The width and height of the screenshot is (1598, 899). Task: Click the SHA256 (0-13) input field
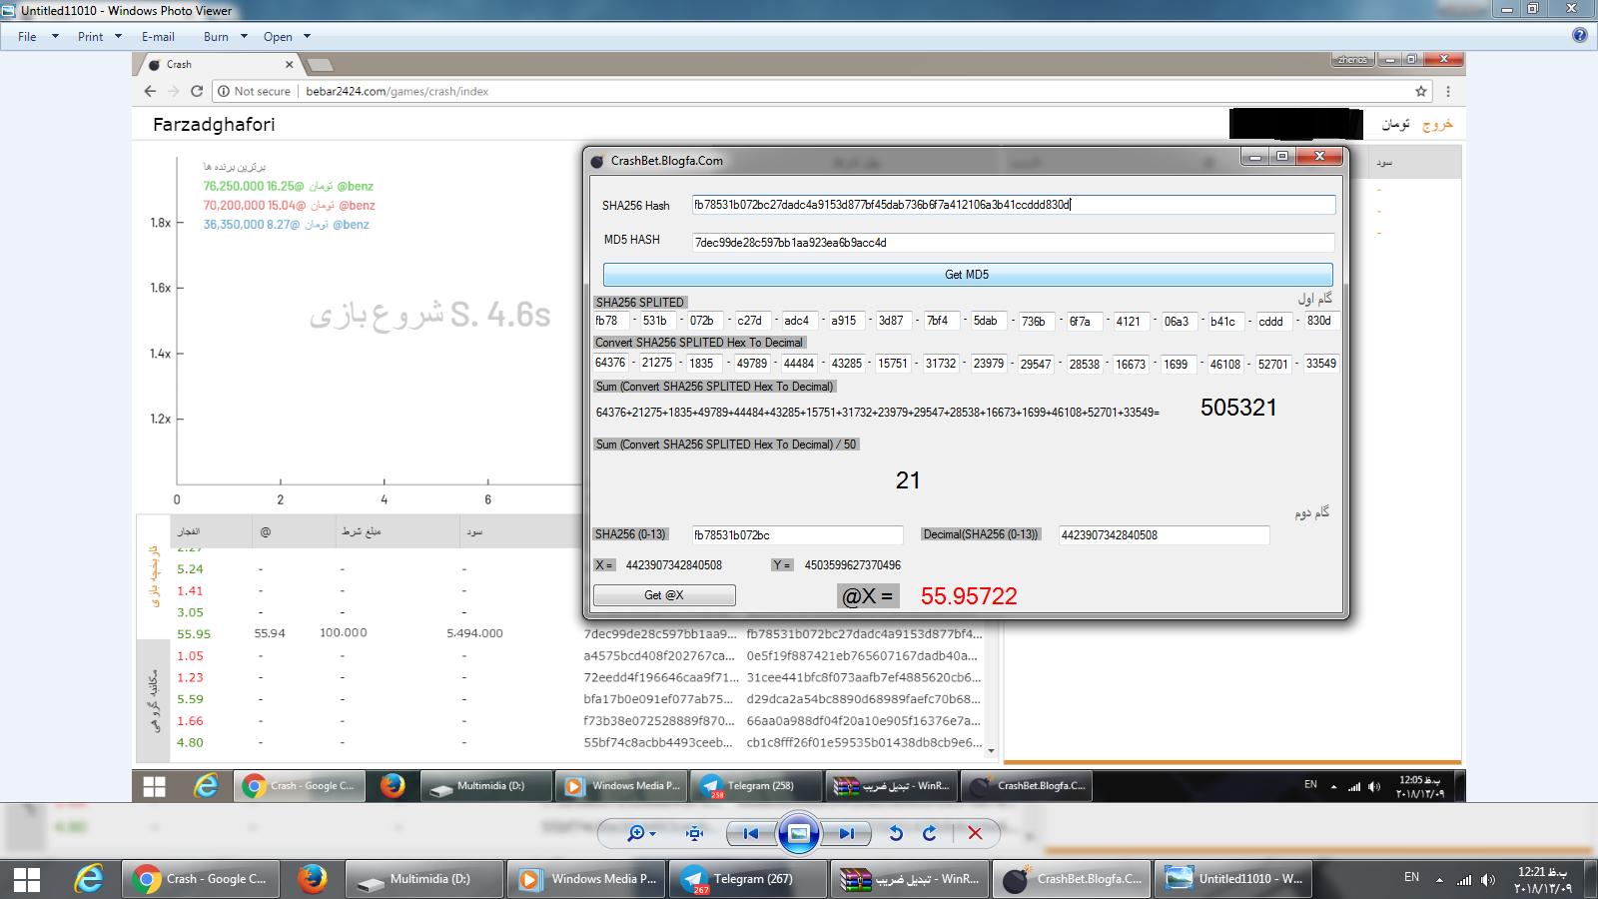pos(797,535)
